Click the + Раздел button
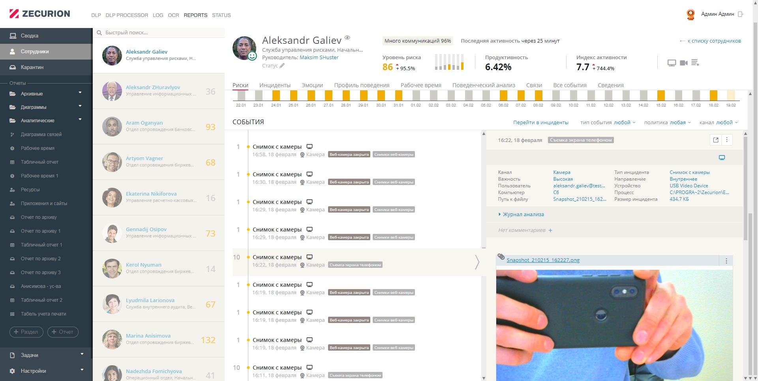Viewport: 758px width, 381px height. (x=26, y=332)
